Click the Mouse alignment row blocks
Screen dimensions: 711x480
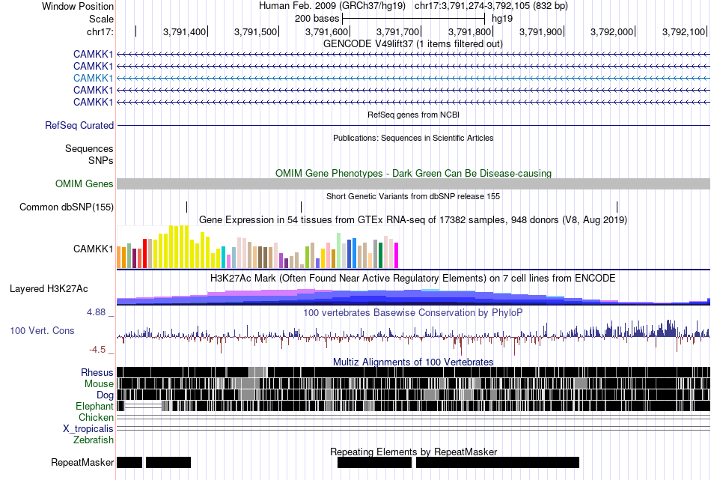pyautogui.click(x=413, y=383)
